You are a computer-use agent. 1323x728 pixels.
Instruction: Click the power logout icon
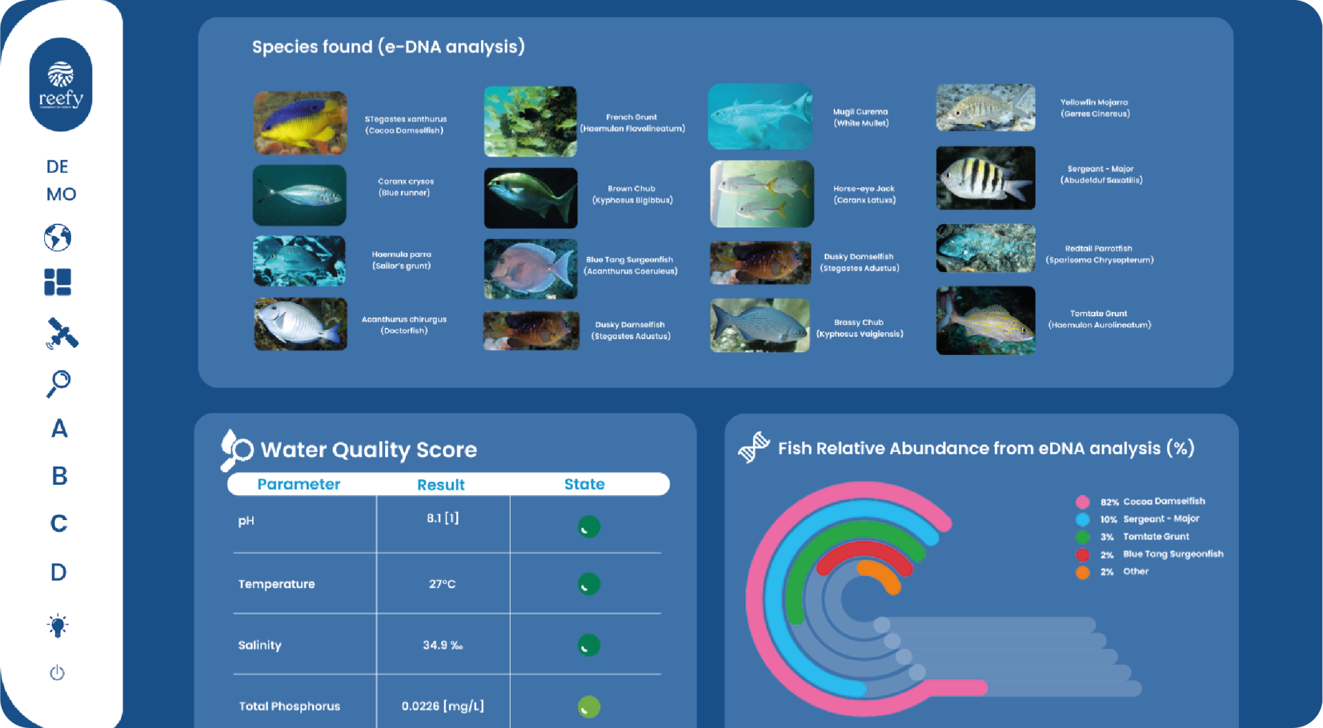pyautogui.click(x=57, y=672)
